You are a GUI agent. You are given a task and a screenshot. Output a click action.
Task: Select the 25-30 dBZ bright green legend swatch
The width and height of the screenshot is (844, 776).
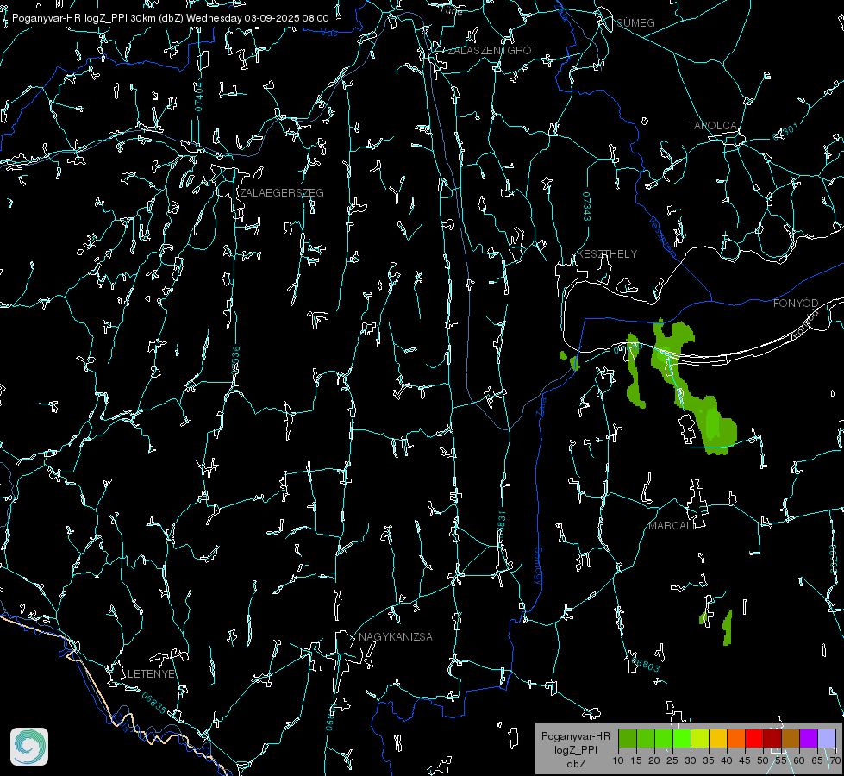pyautogui.click(x=682, y=738)
